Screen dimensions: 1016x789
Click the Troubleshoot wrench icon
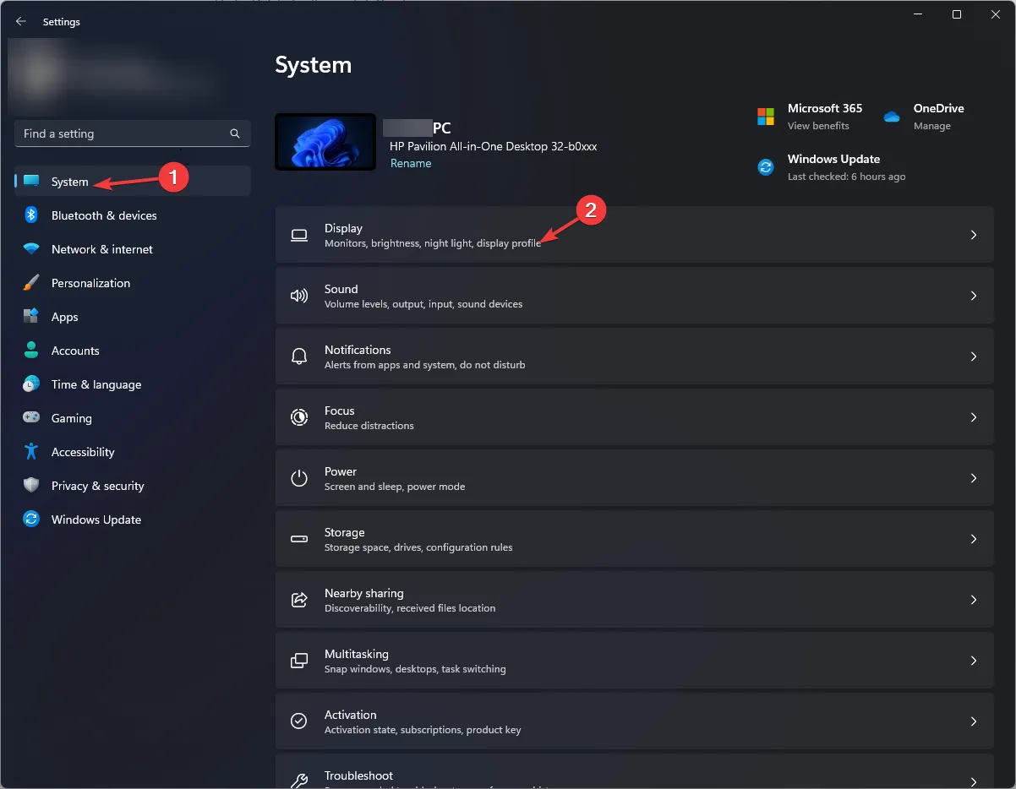point(299,780)
